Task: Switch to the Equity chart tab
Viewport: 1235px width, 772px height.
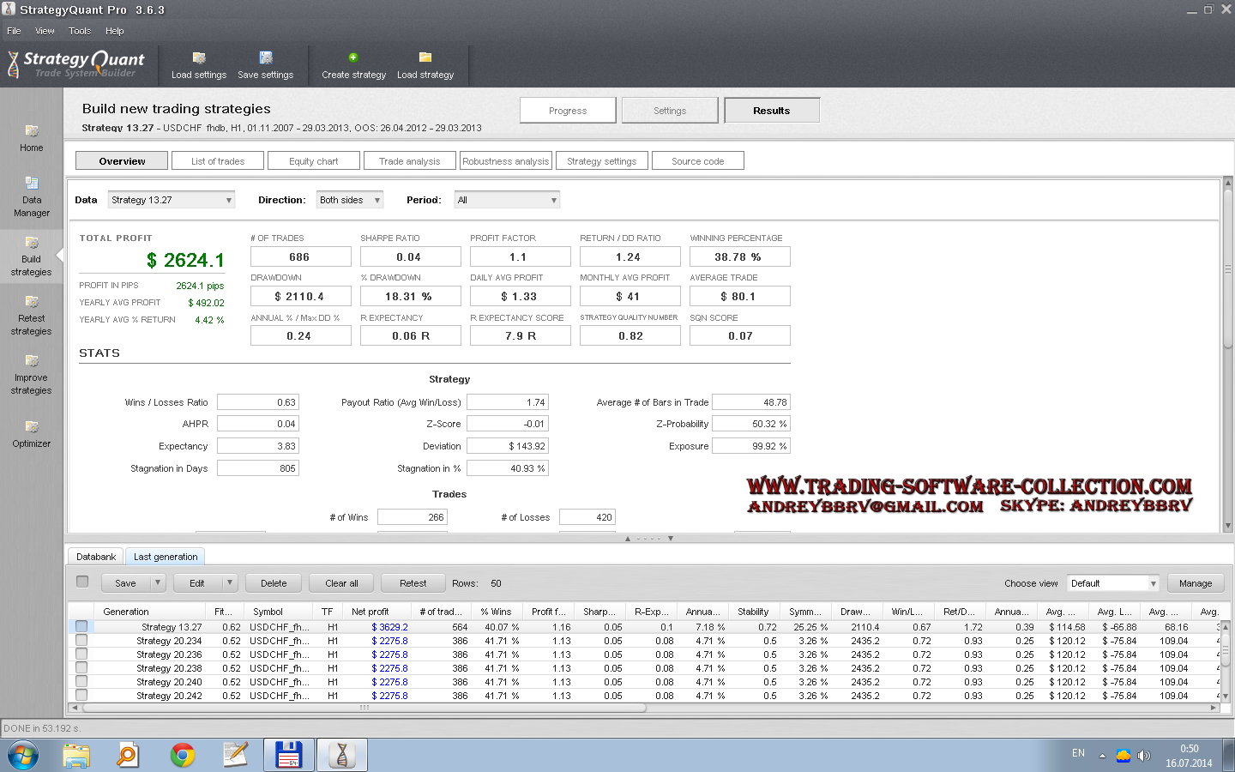Action: pyautogui.click(x=313, y=161)
